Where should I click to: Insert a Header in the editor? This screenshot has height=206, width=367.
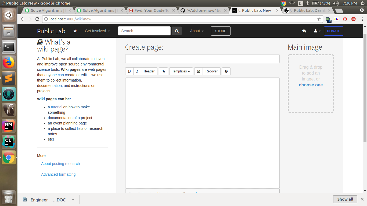click(x=149, y=71)
